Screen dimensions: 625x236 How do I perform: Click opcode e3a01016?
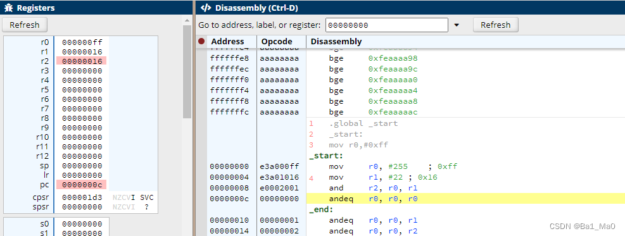pos(279,177)
